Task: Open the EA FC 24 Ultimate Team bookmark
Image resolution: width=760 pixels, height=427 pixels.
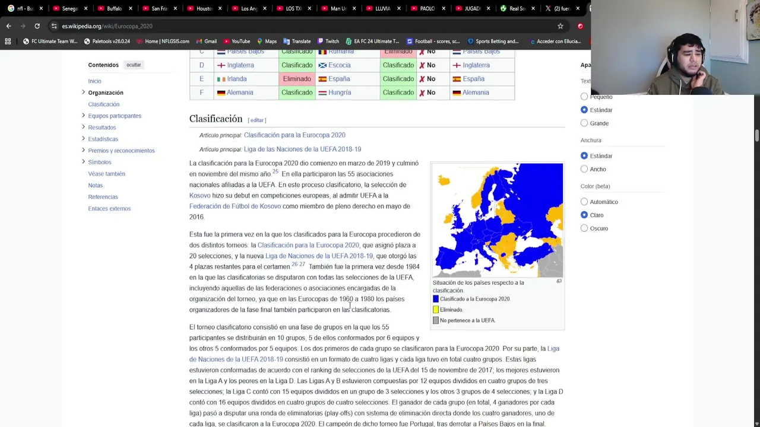Action: (372, 42)
